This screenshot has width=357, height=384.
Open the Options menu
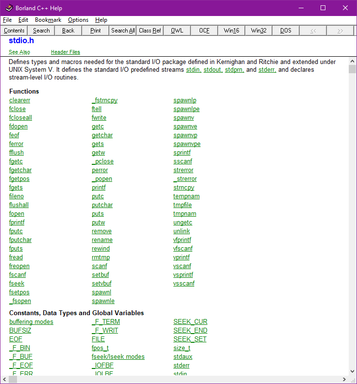[x=78, y=20]
